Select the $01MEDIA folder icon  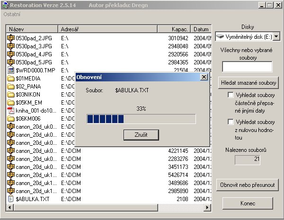(11, 79)
